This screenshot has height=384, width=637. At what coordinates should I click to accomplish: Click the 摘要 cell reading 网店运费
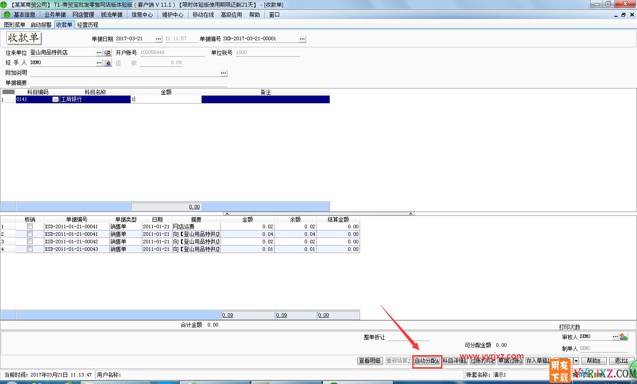pyautogui.click(x=196, y=227)
